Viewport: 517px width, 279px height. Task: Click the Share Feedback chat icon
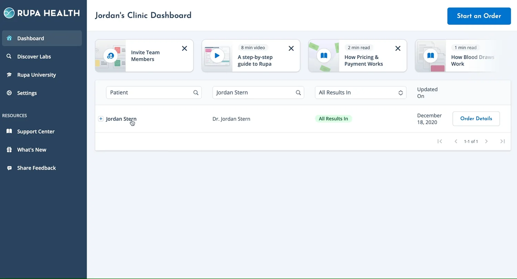(x=9, y=168)
